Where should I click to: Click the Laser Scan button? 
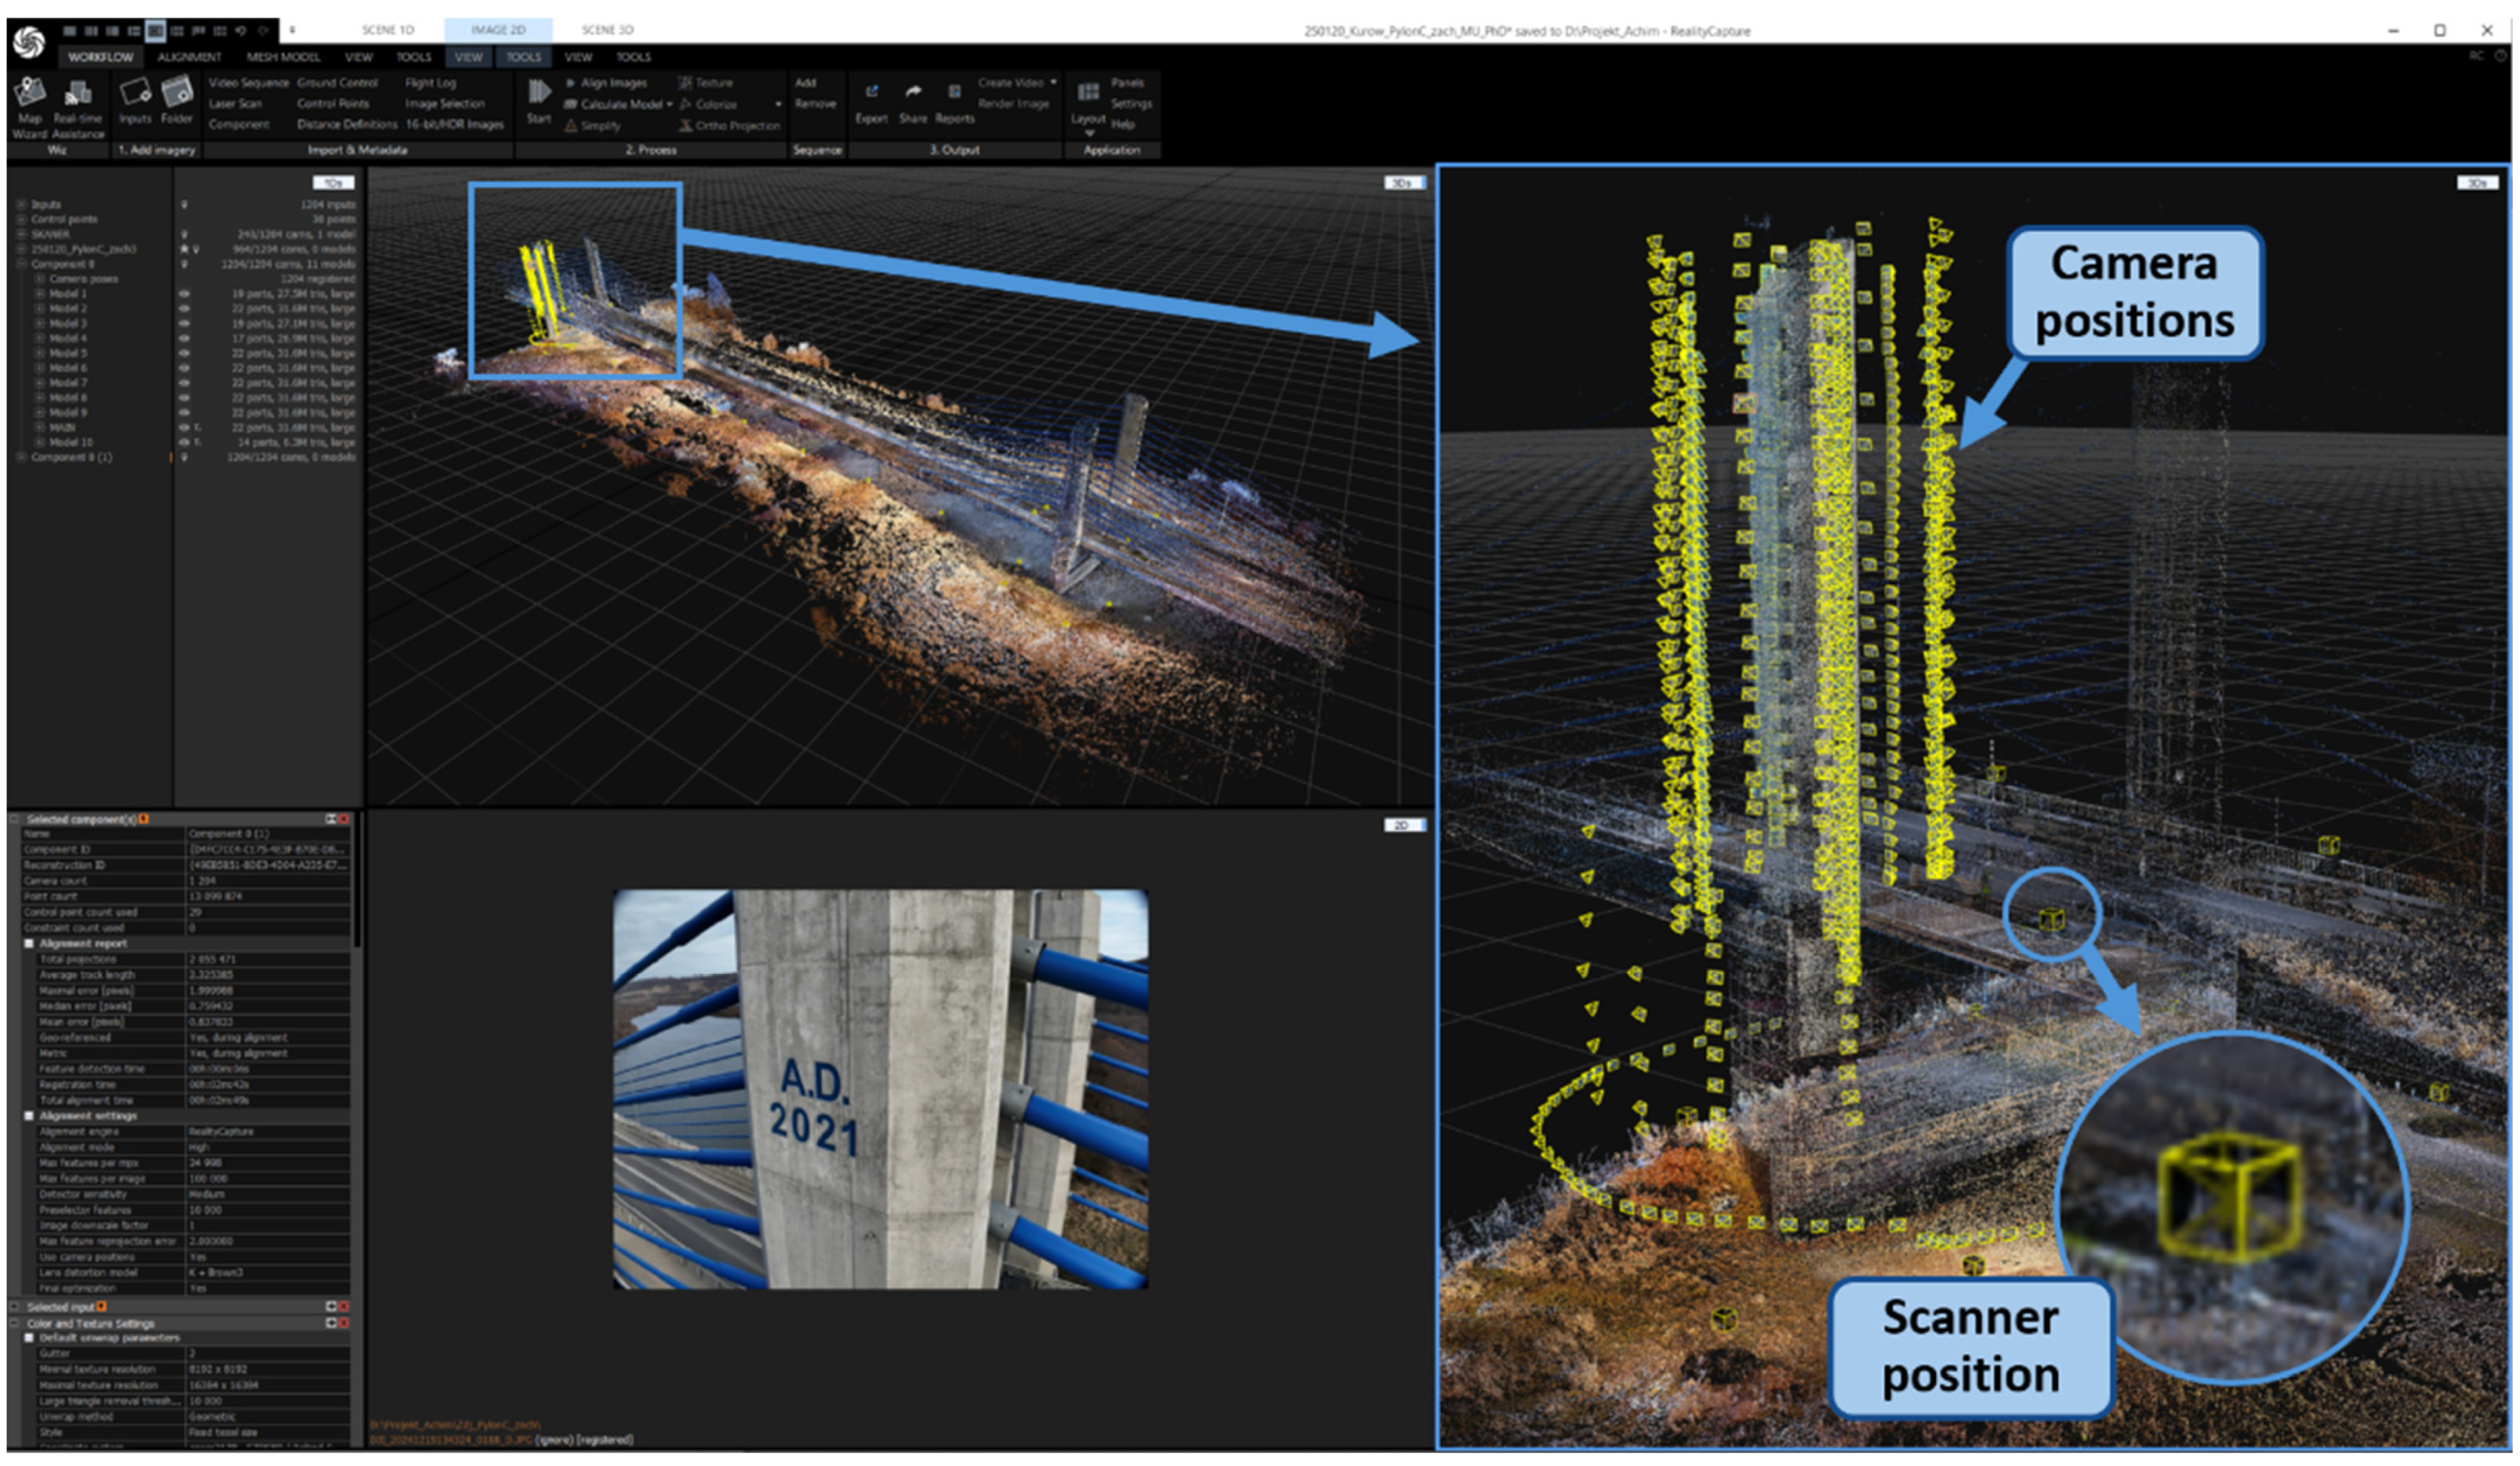pos(235,104)
